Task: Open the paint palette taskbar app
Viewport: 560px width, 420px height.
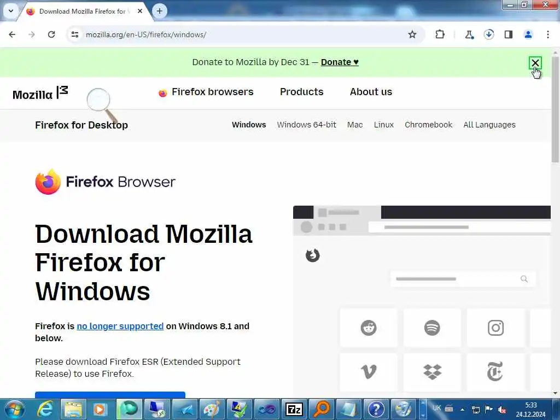Action: (x=212, y=409)
